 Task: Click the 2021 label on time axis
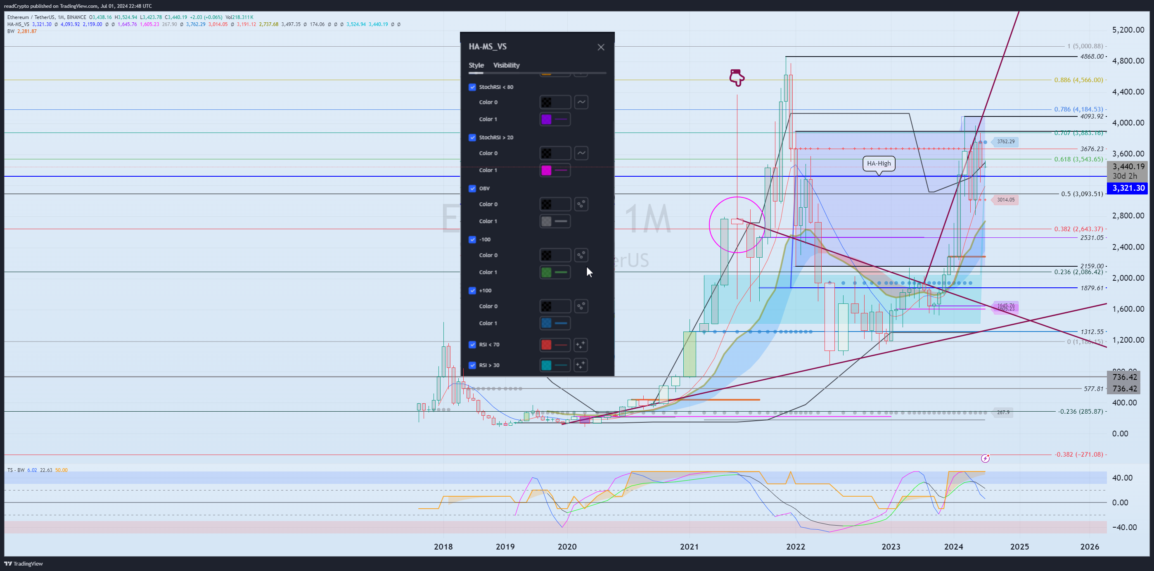pyautogui.click(x=689, y=547)
